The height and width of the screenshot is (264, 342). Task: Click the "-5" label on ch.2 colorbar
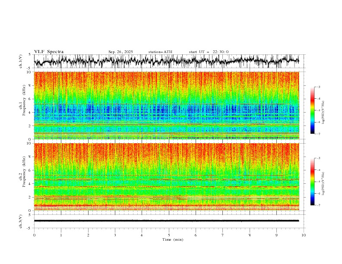pyautogui.click(x=319, y=182)
